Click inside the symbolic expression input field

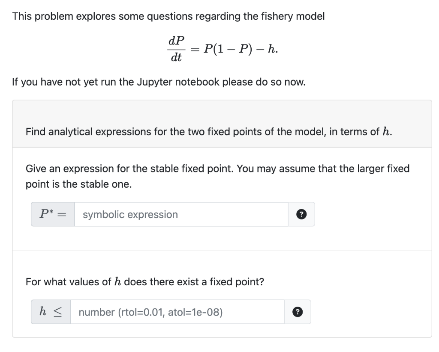coord(180,214)
